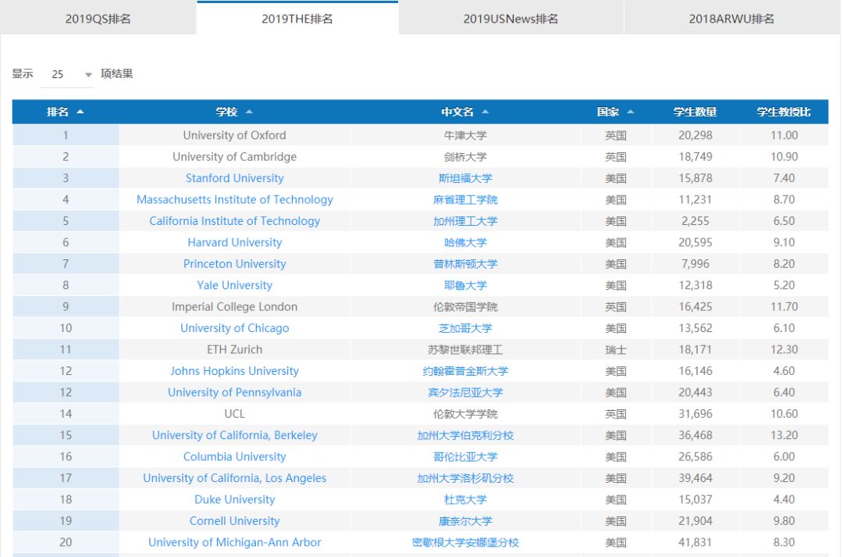Click the 学生数量 column header
This screenshot has width=843, height=557.
(695, 112)
